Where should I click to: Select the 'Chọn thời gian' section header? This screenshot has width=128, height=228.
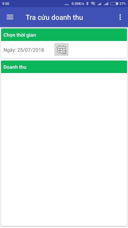click(x=64, y=35)
